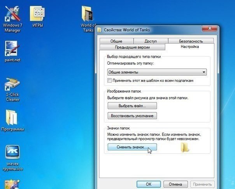Switch to the Общие tab
This screenshot has width=235, height=189.
tap(116, 41)
